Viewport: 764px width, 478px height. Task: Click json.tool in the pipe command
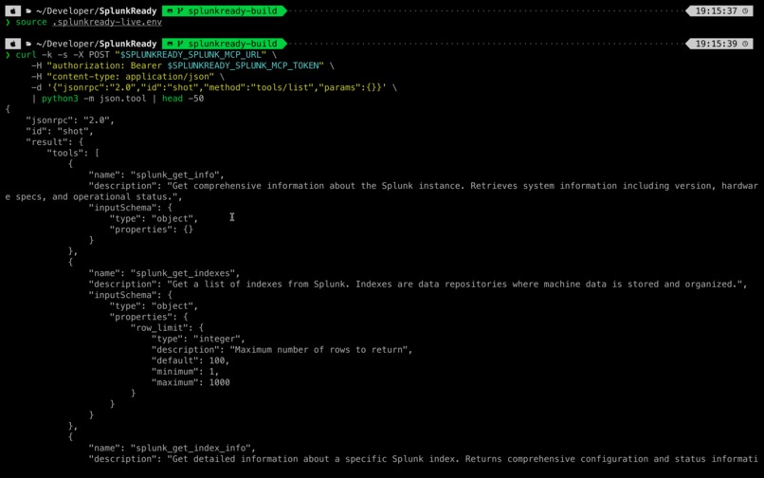[x=123, y=99]
